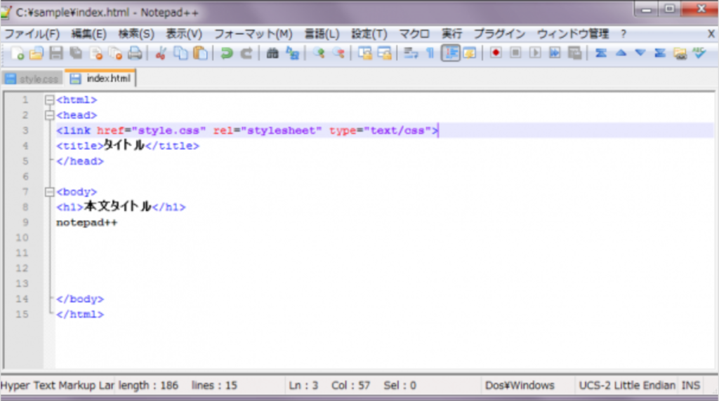Open Find with the binoculars icon
Viewport: 719px width, 401px height.
272,53
